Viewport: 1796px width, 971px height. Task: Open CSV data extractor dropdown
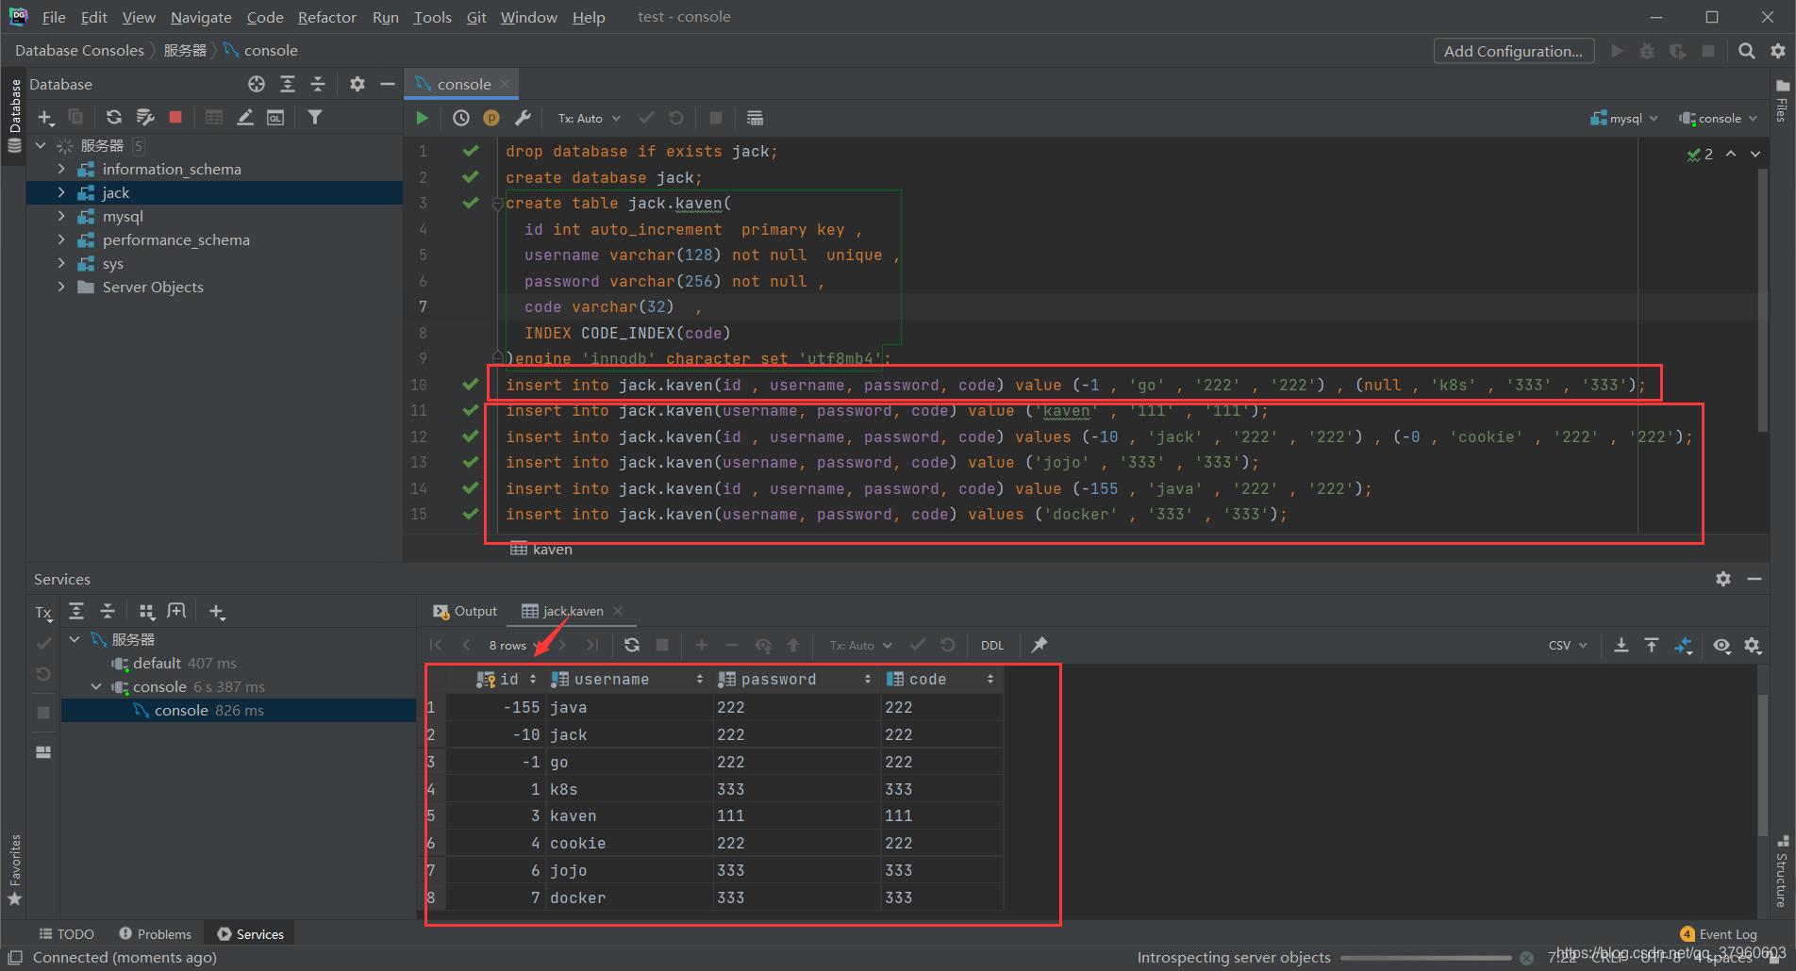coord(1568,645)
